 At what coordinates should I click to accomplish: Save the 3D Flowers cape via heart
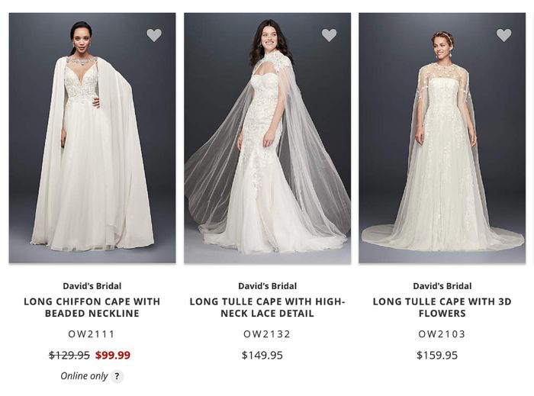503,35
